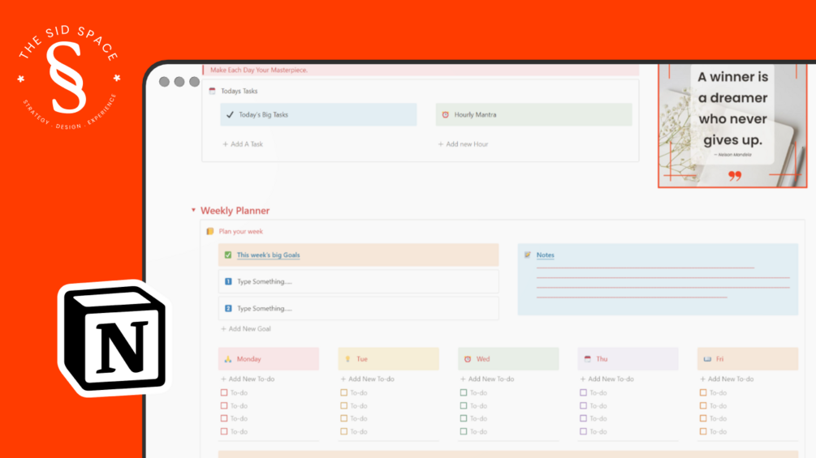Open the Hourly Mantra block

tap(534, 115)
